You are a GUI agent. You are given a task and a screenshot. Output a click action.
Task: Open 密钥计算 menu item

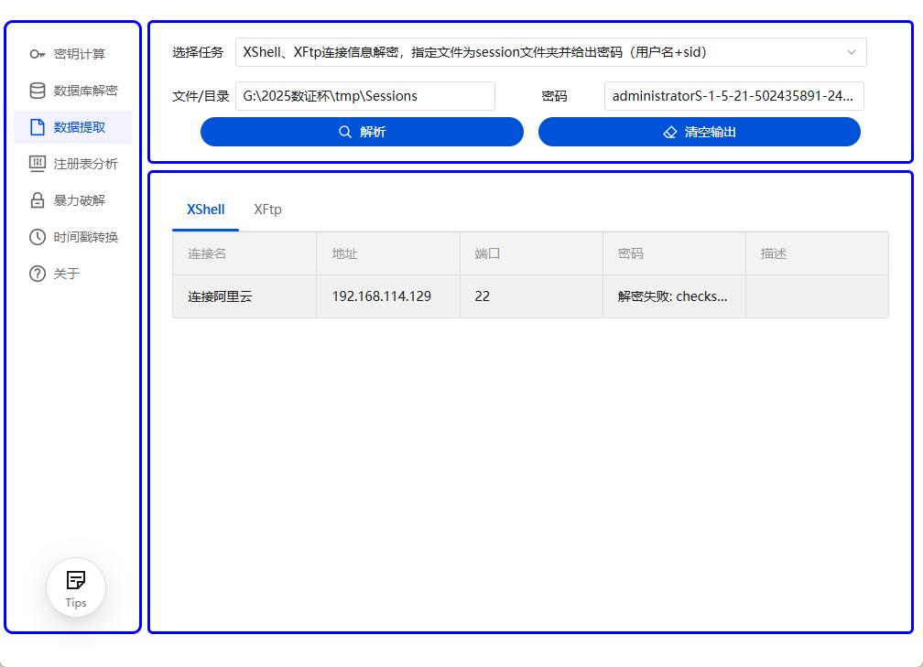[73, 54]
